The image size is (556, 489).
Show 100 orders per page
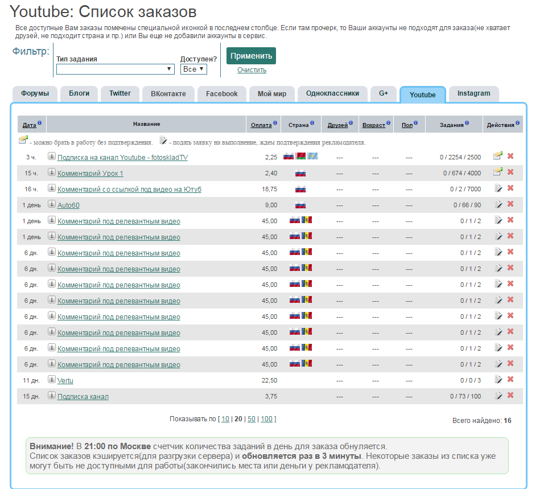coord(267,419)
